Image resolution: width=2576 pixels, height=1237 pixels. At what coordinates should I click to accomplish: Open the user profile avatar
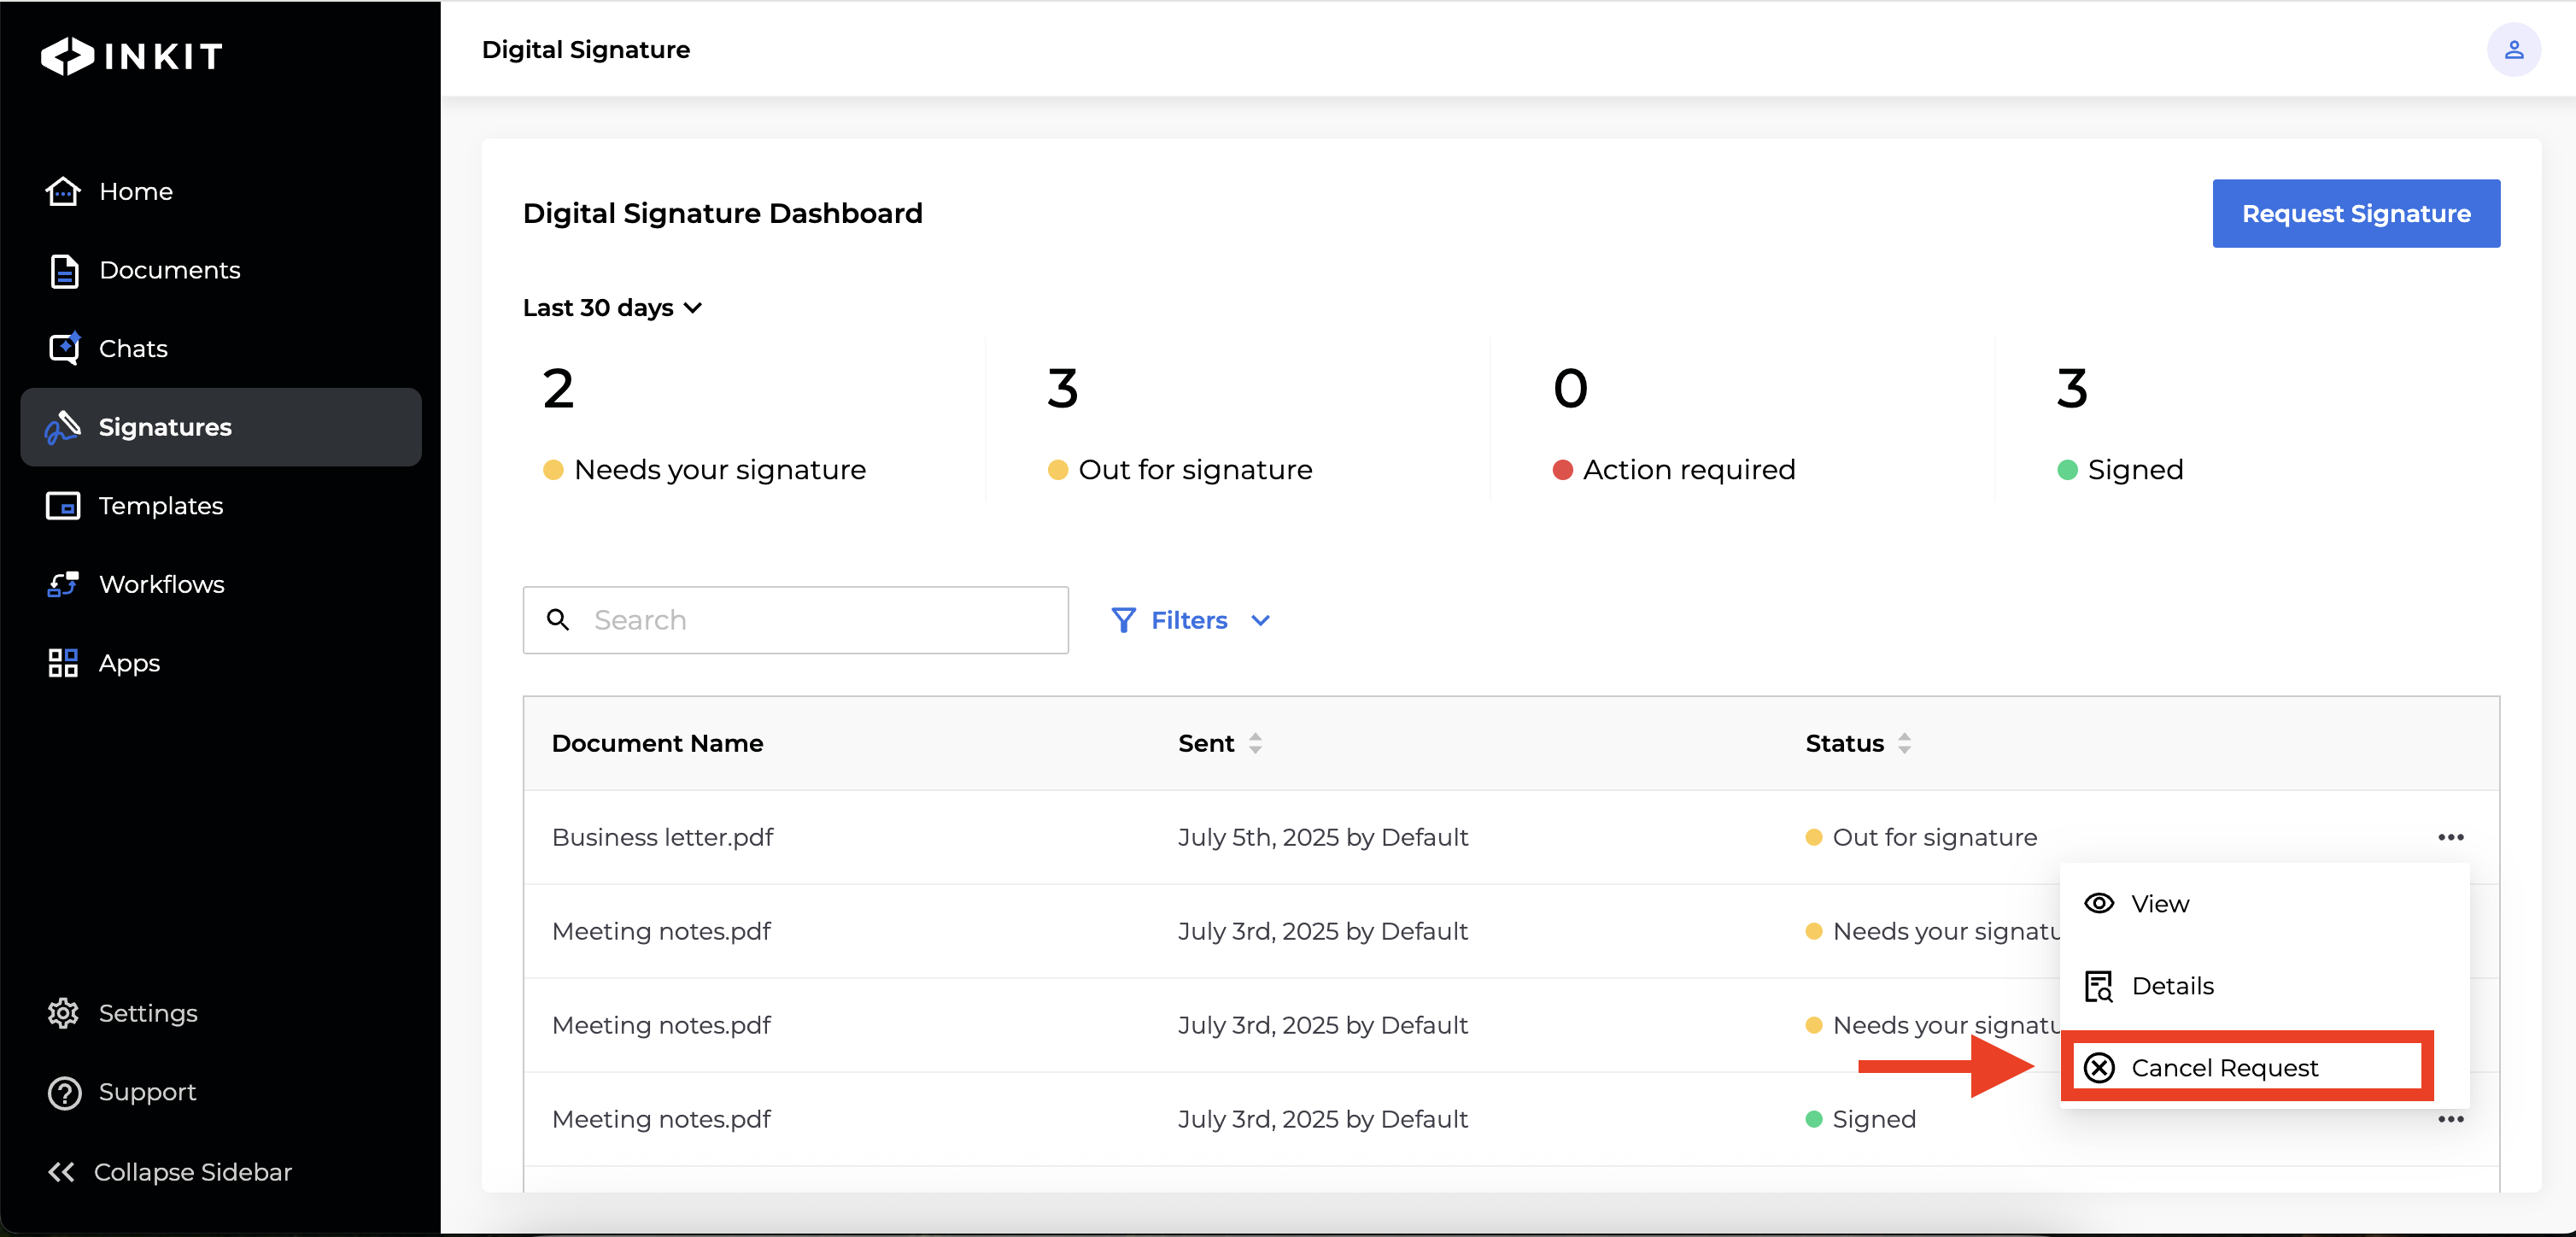point(2513,50)
